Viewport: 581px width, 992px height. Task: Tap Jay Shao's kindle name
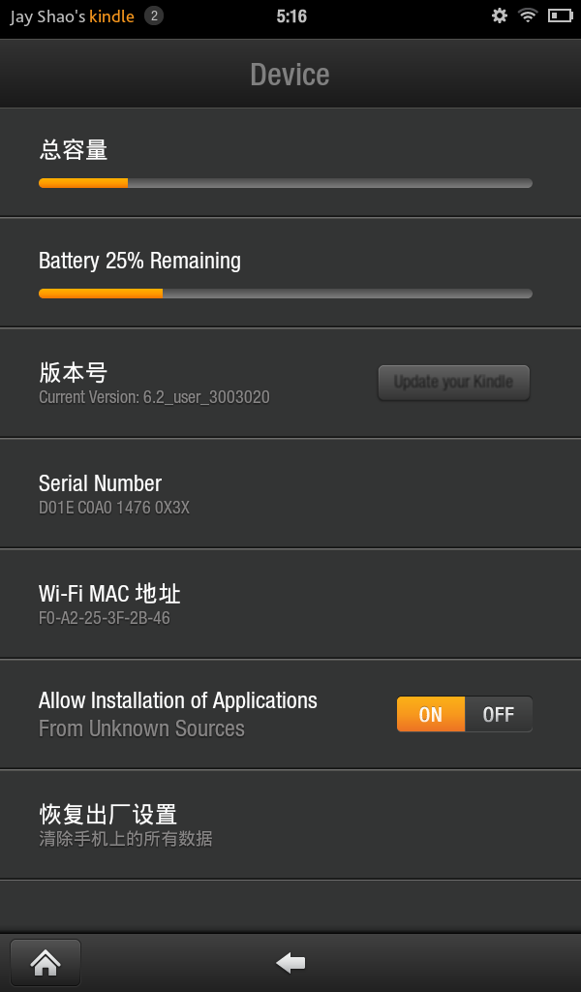click(72, 16)
